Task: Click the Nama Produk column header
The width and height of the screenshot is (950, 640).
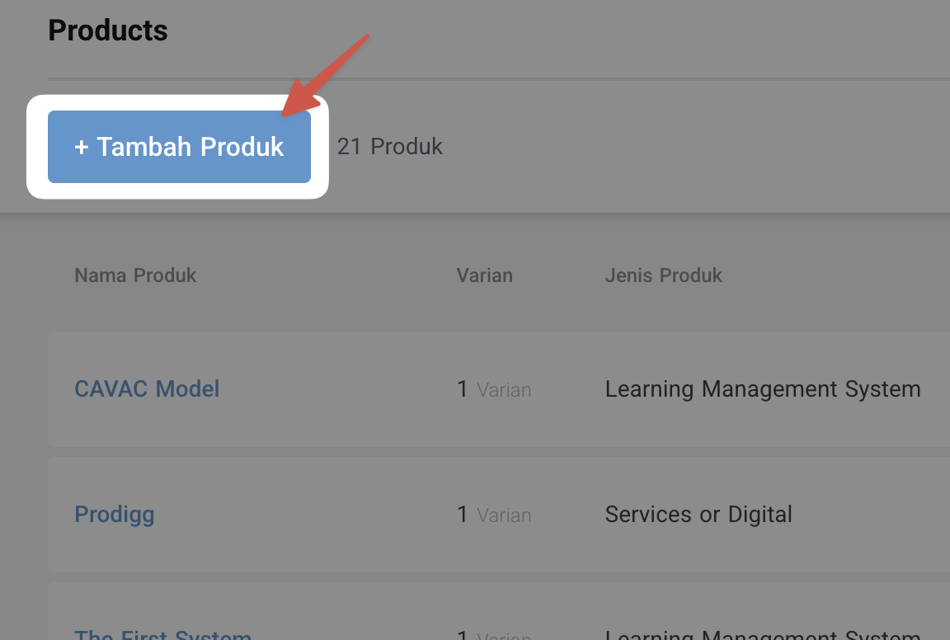Action: 134,275
